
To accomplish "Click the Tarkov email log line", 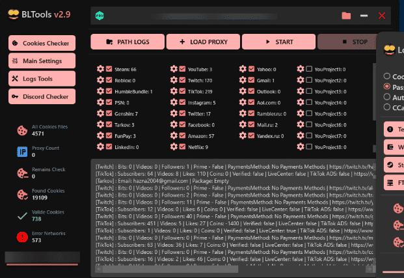I will tap(162, 181).
